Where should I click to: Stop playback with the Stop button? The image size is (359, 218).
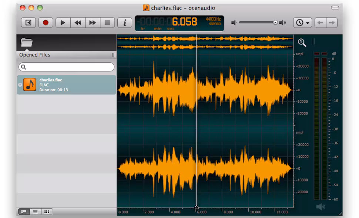tap(107, 23)
